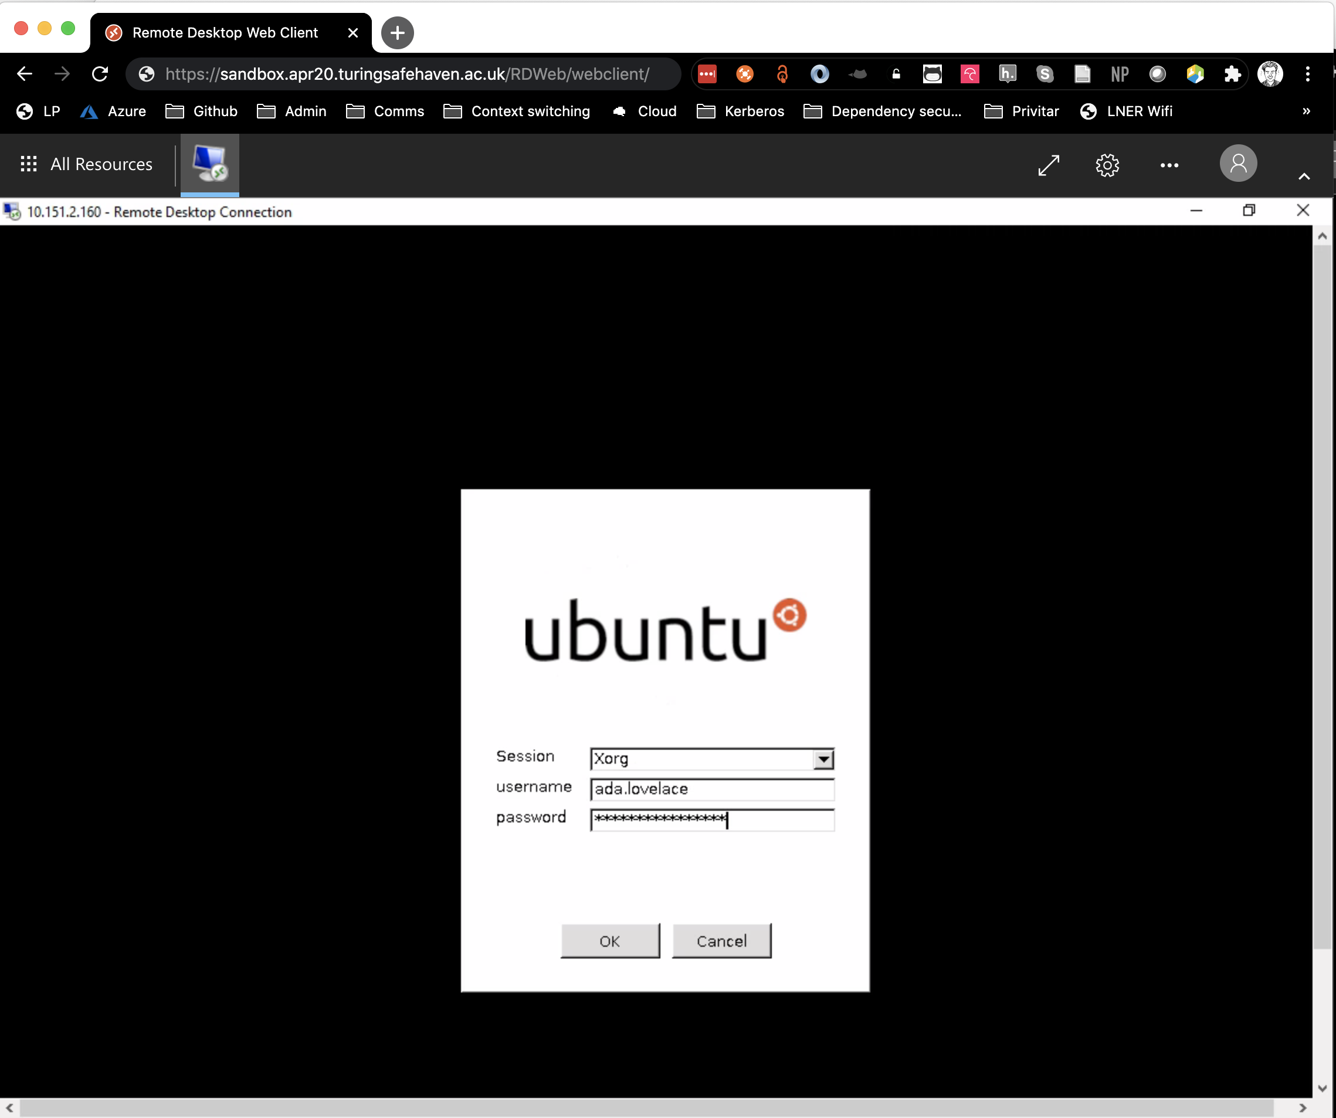Select the remote desktop session icon in toolbar

[210, 164]
